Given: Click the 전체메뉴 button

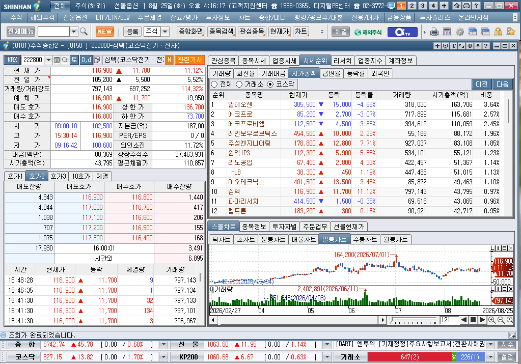Looking at the screenshot, I should click(20, 32).
